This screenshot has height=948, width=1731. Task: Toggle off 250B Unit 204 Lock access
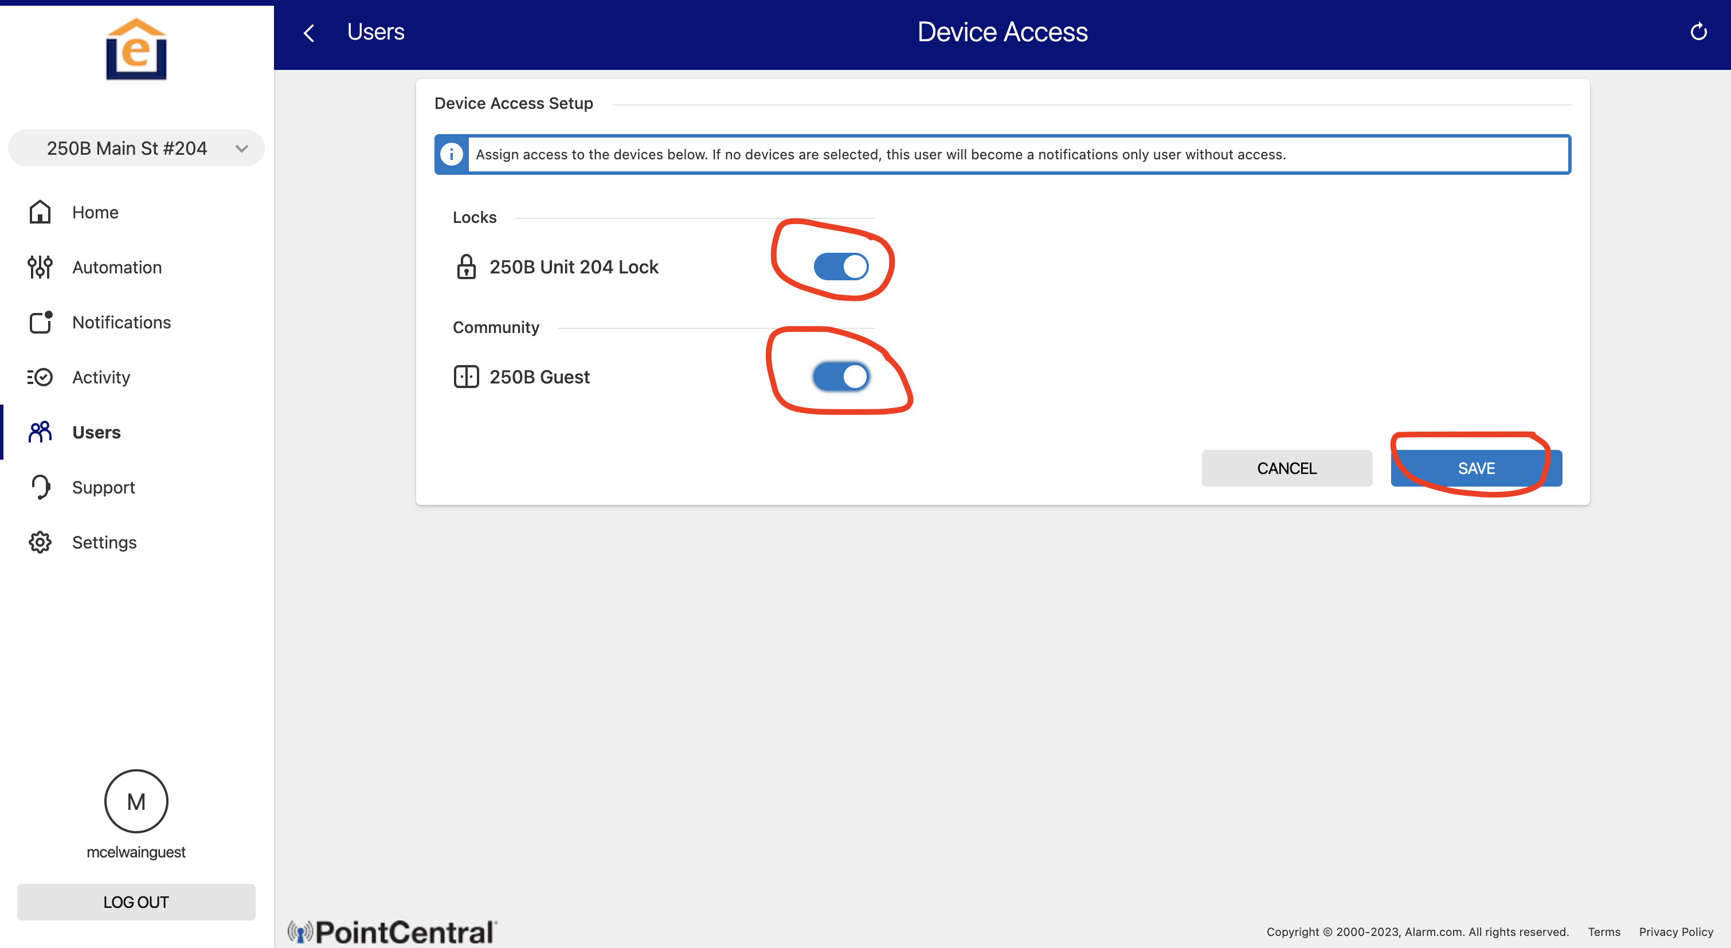(841, 267)
